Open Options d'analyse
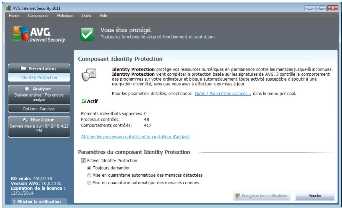Screen dimensions: 342x208 coord(39,108)
